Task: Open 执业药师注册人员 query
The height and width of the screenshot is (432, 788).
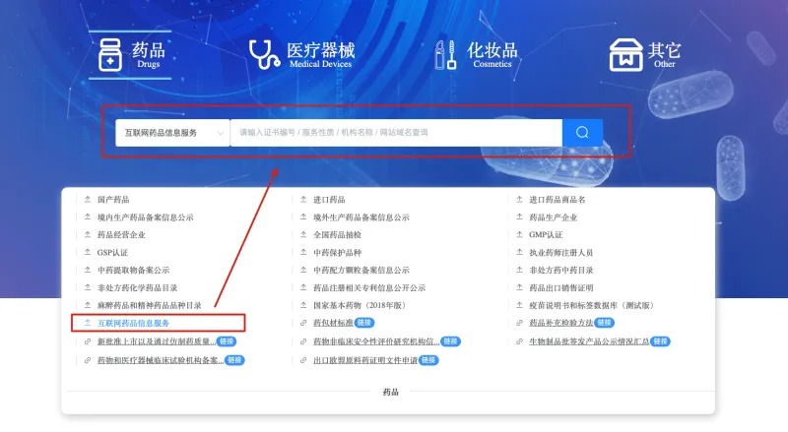Action: (561, 253)
